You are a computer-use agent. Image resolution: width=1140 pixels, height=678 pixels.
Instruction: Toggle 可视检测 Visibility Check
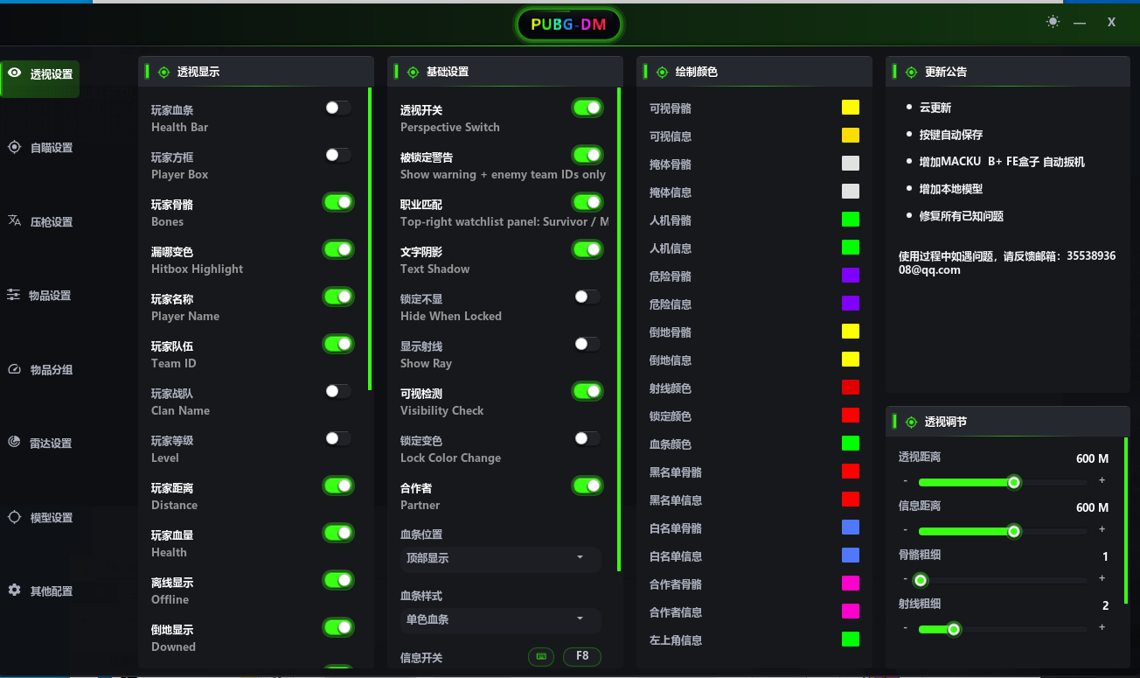tap(587, 392)
